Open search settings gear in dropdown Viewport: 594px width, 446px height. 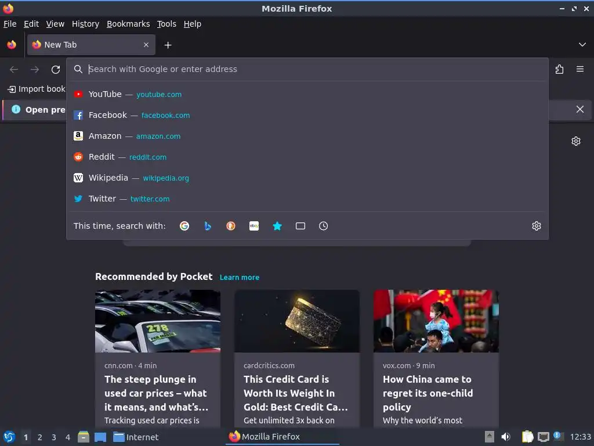[537, 226]
